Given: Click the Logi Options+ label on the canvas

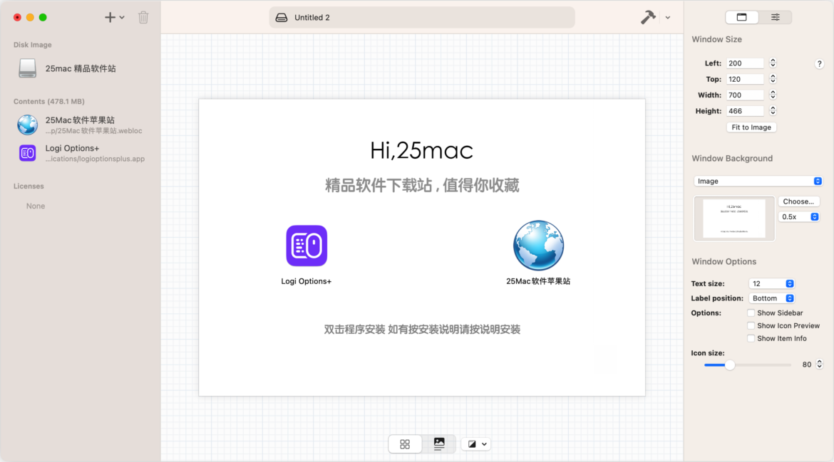Looking at the screenshot, I should (x=307, y=281).
